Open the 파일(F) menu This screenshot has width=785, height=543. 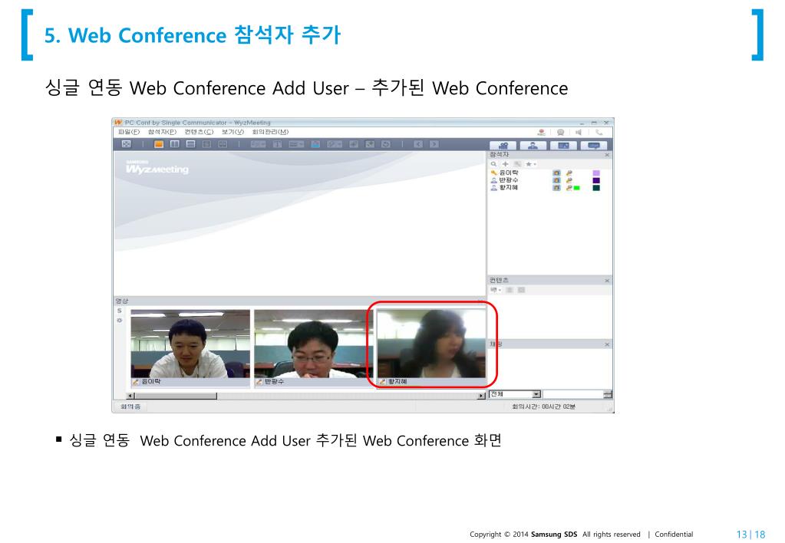(129, 132)
